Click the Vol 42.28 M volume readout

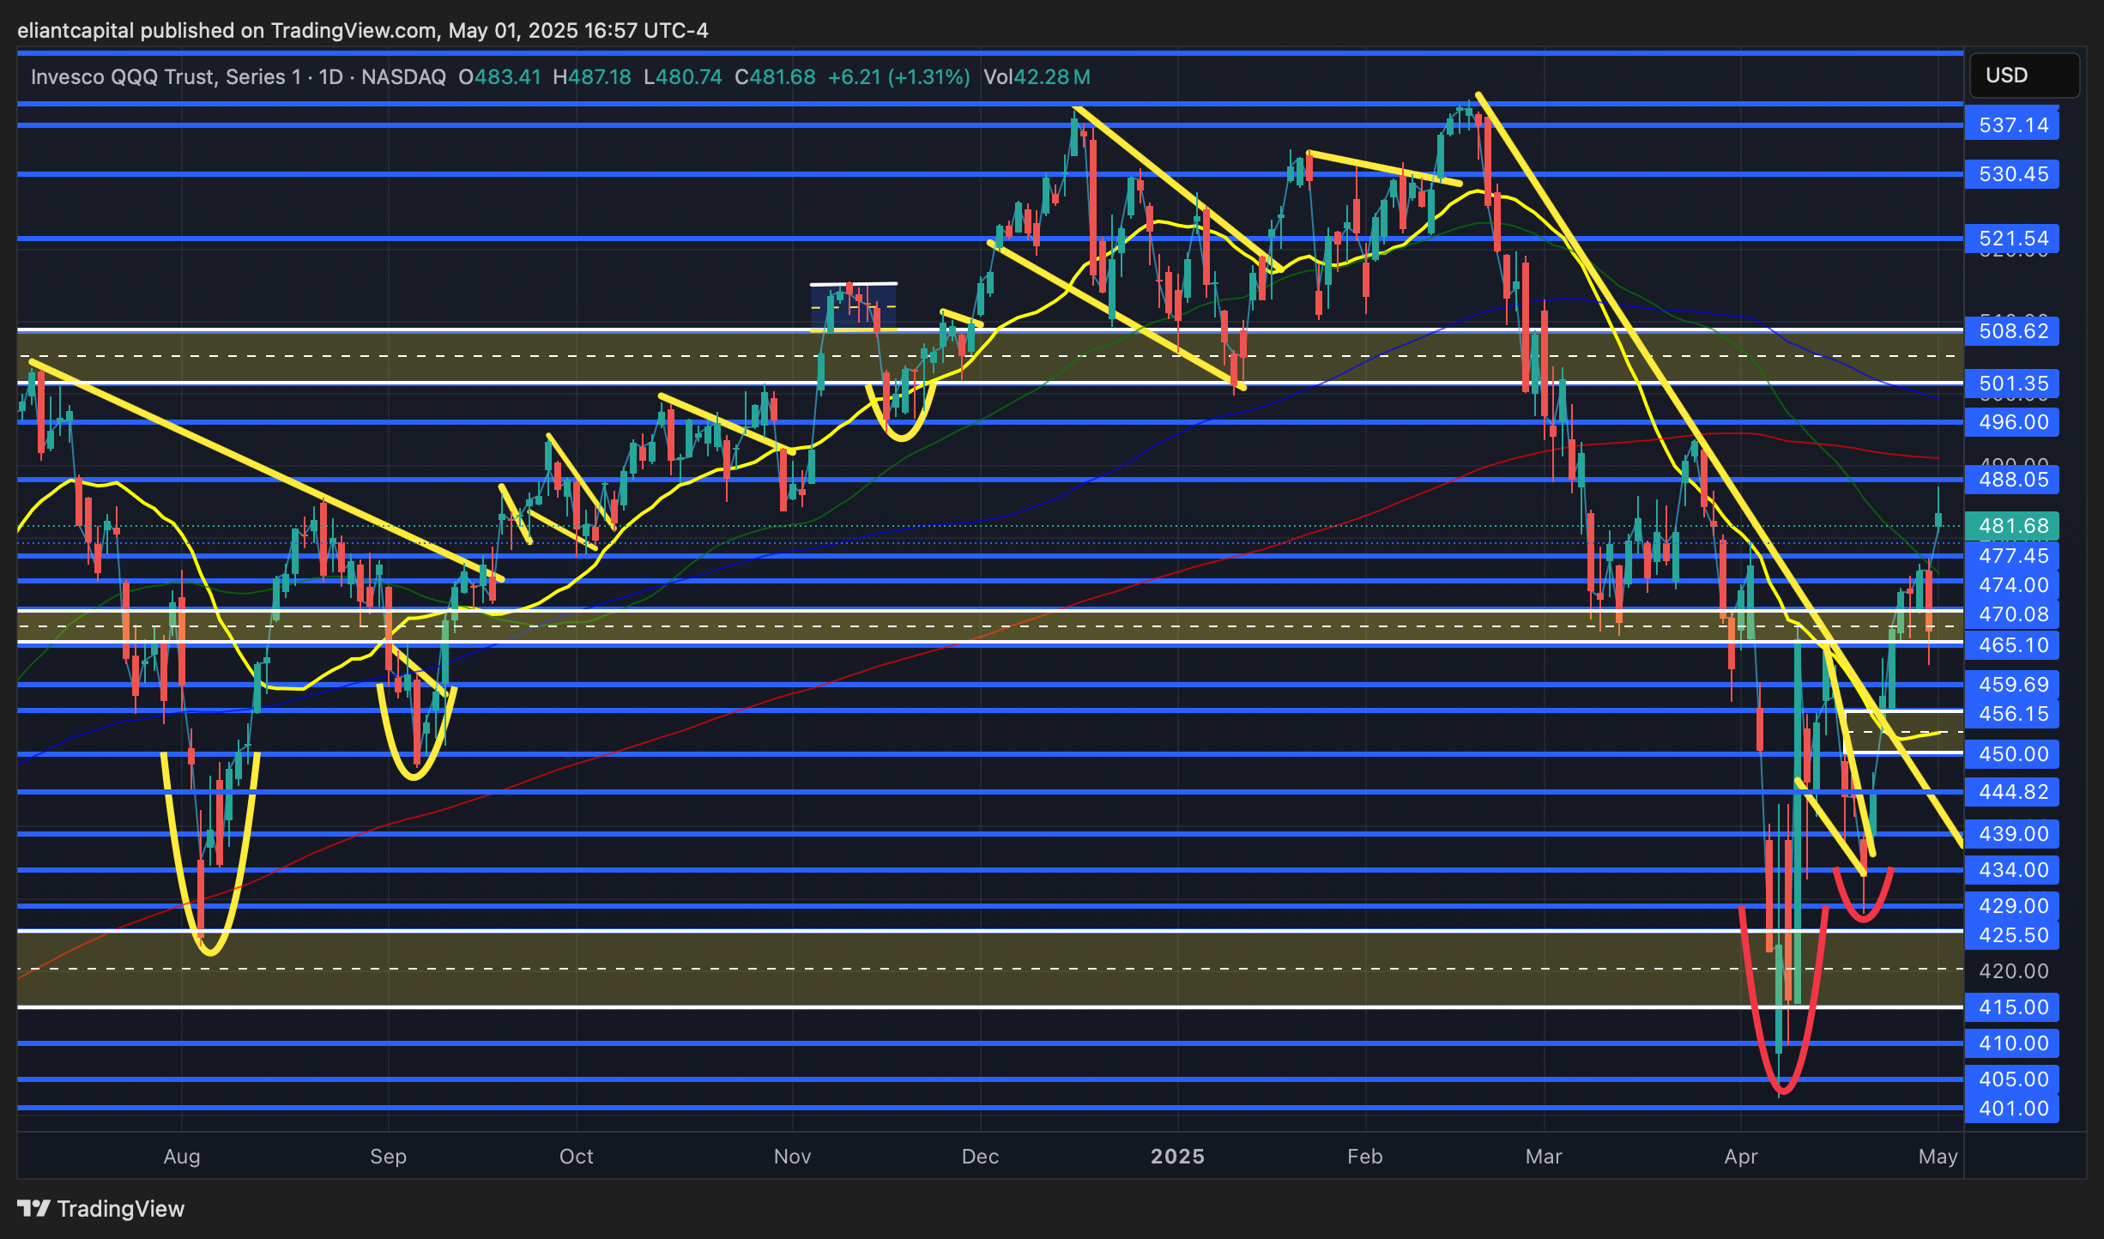pyautogui.click(x=1037, y=77)
